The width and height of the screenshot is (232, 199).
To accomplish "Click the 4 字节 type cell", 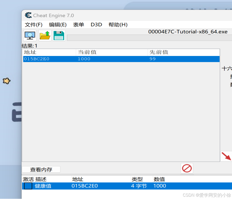I will tap(139, 186).
